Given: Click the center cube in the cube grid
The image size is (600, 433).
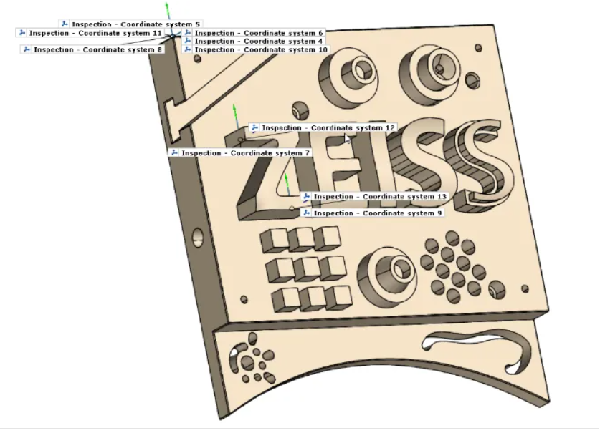Looking at the screenshot, I should coord(306,269).
